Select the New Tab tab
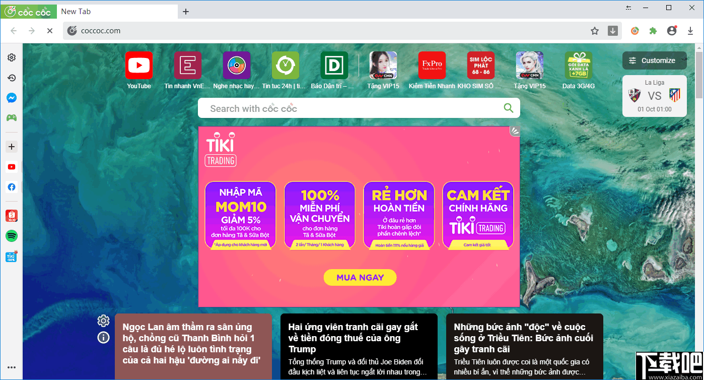 [117, 12]
